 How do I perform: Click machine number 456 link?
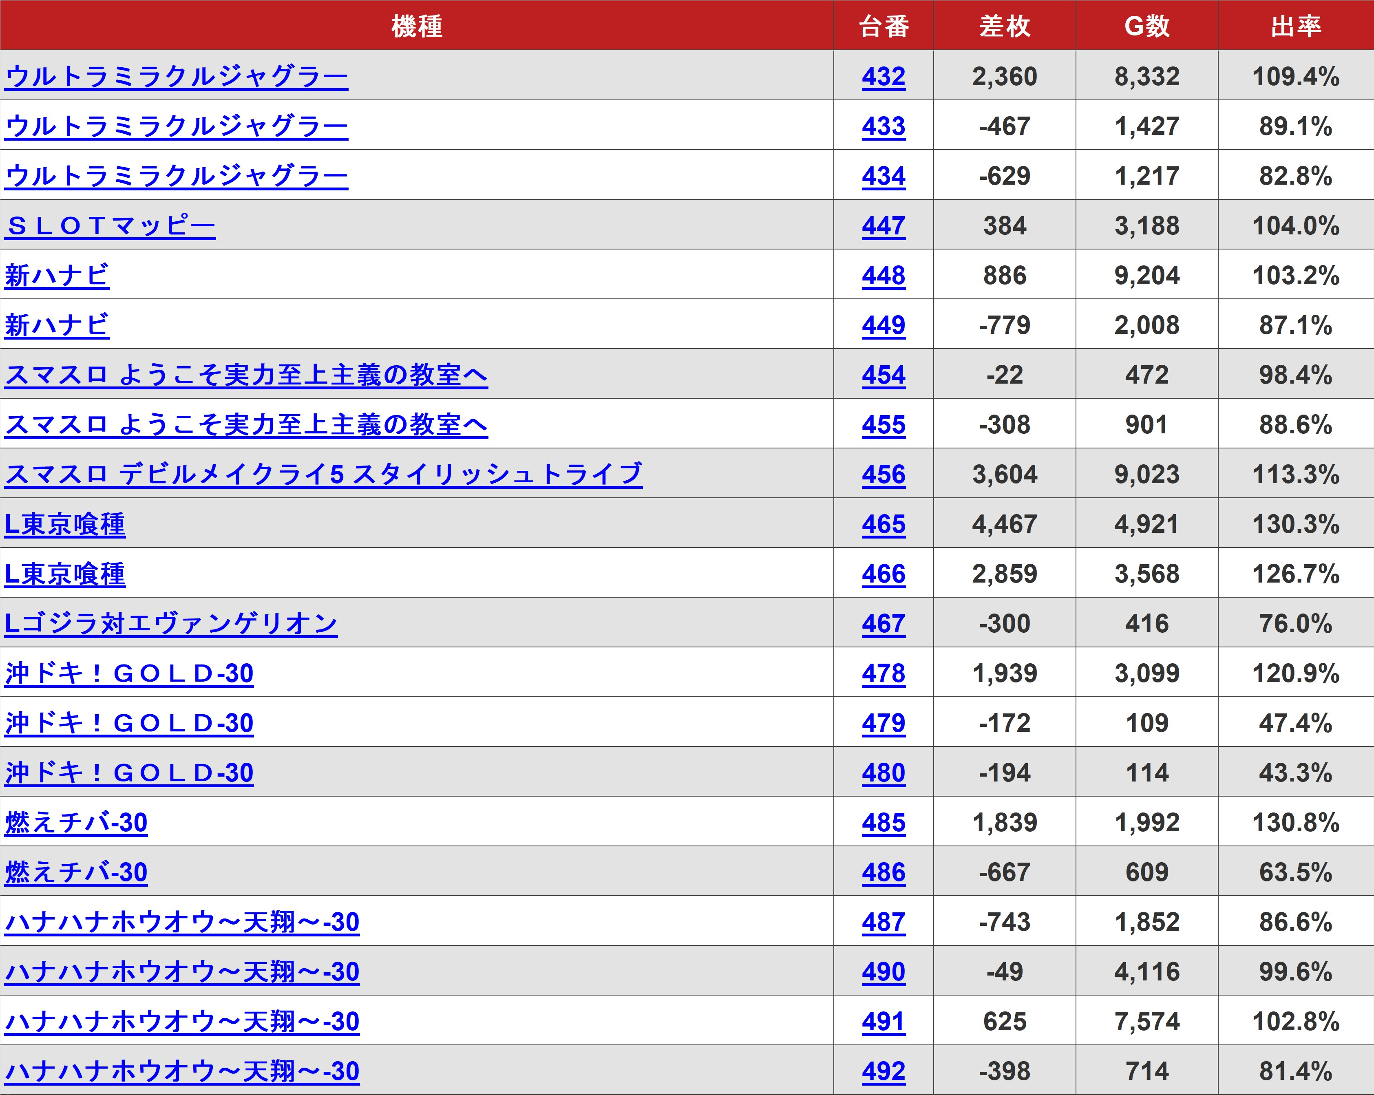click(x=883, y=474)
